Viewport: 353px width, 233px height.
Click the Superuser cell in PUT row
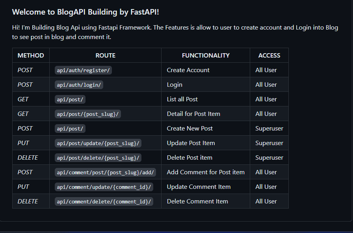pyautogui.click(x=269, y=143)
